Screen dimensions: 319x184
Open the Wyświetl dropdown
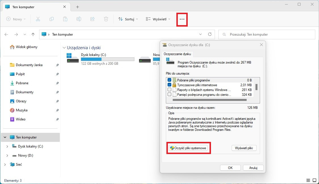point(158,19)
